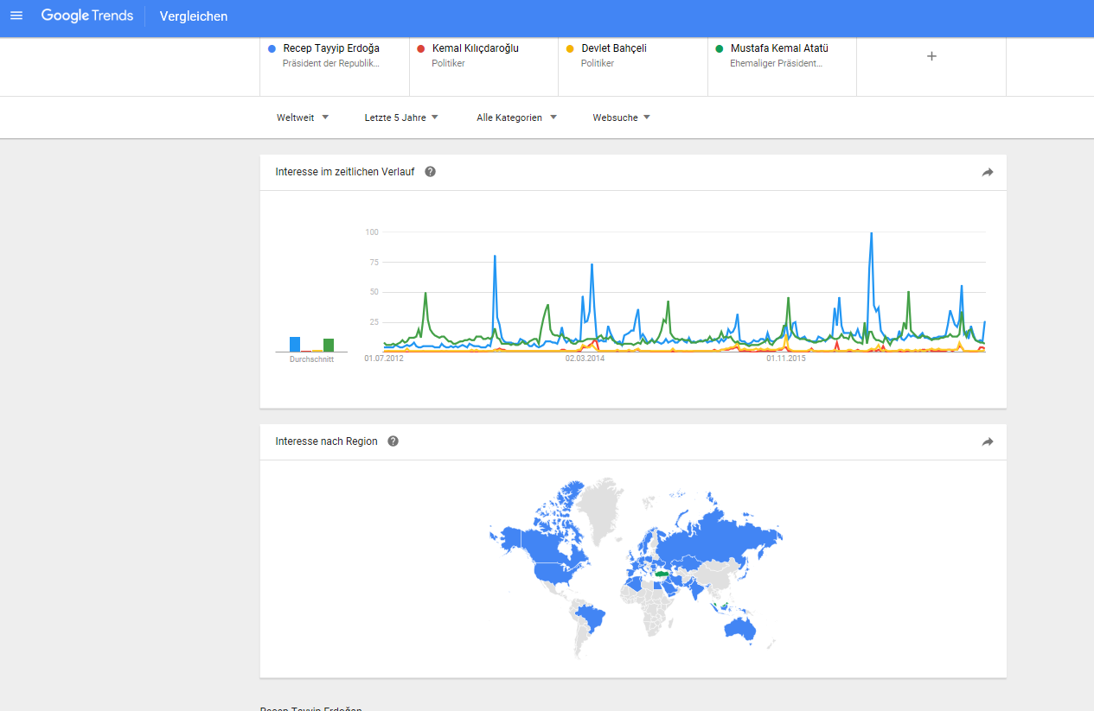The height and width of the screenshot is (711, 1094).
Task: Click the Interesse nach Region heading
Action: 326,441
